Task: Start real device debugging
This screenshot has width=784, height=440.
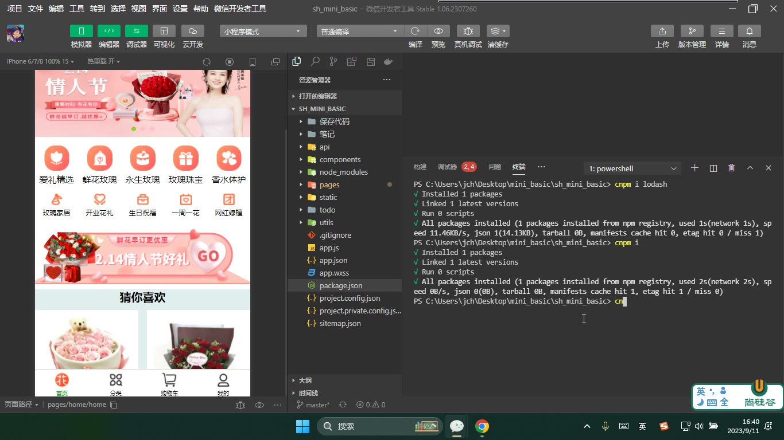Action: [468, 31]
